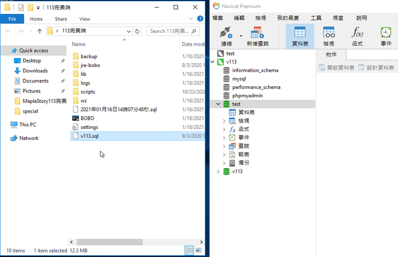Switch to large icons view in status bar
This screenshot has width=398, height=257.
coord(199,251)
